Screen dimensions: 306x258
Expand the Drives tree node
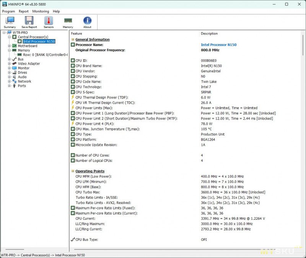tap(9, 72)
